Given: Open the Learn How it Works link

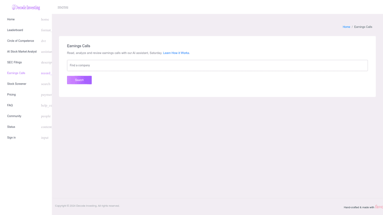Looking at the screenshot, I should 176,53.
